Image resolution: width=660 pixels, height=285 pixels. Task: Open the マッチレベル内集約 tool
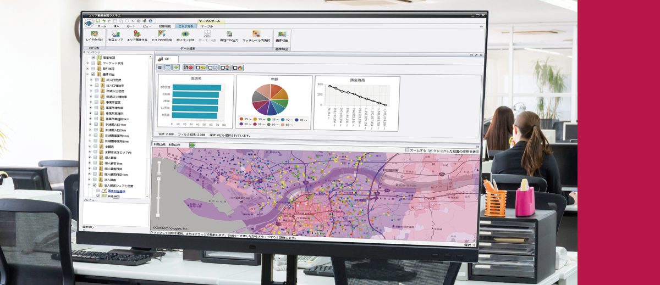pyautogui.click(x=256, y=35)
